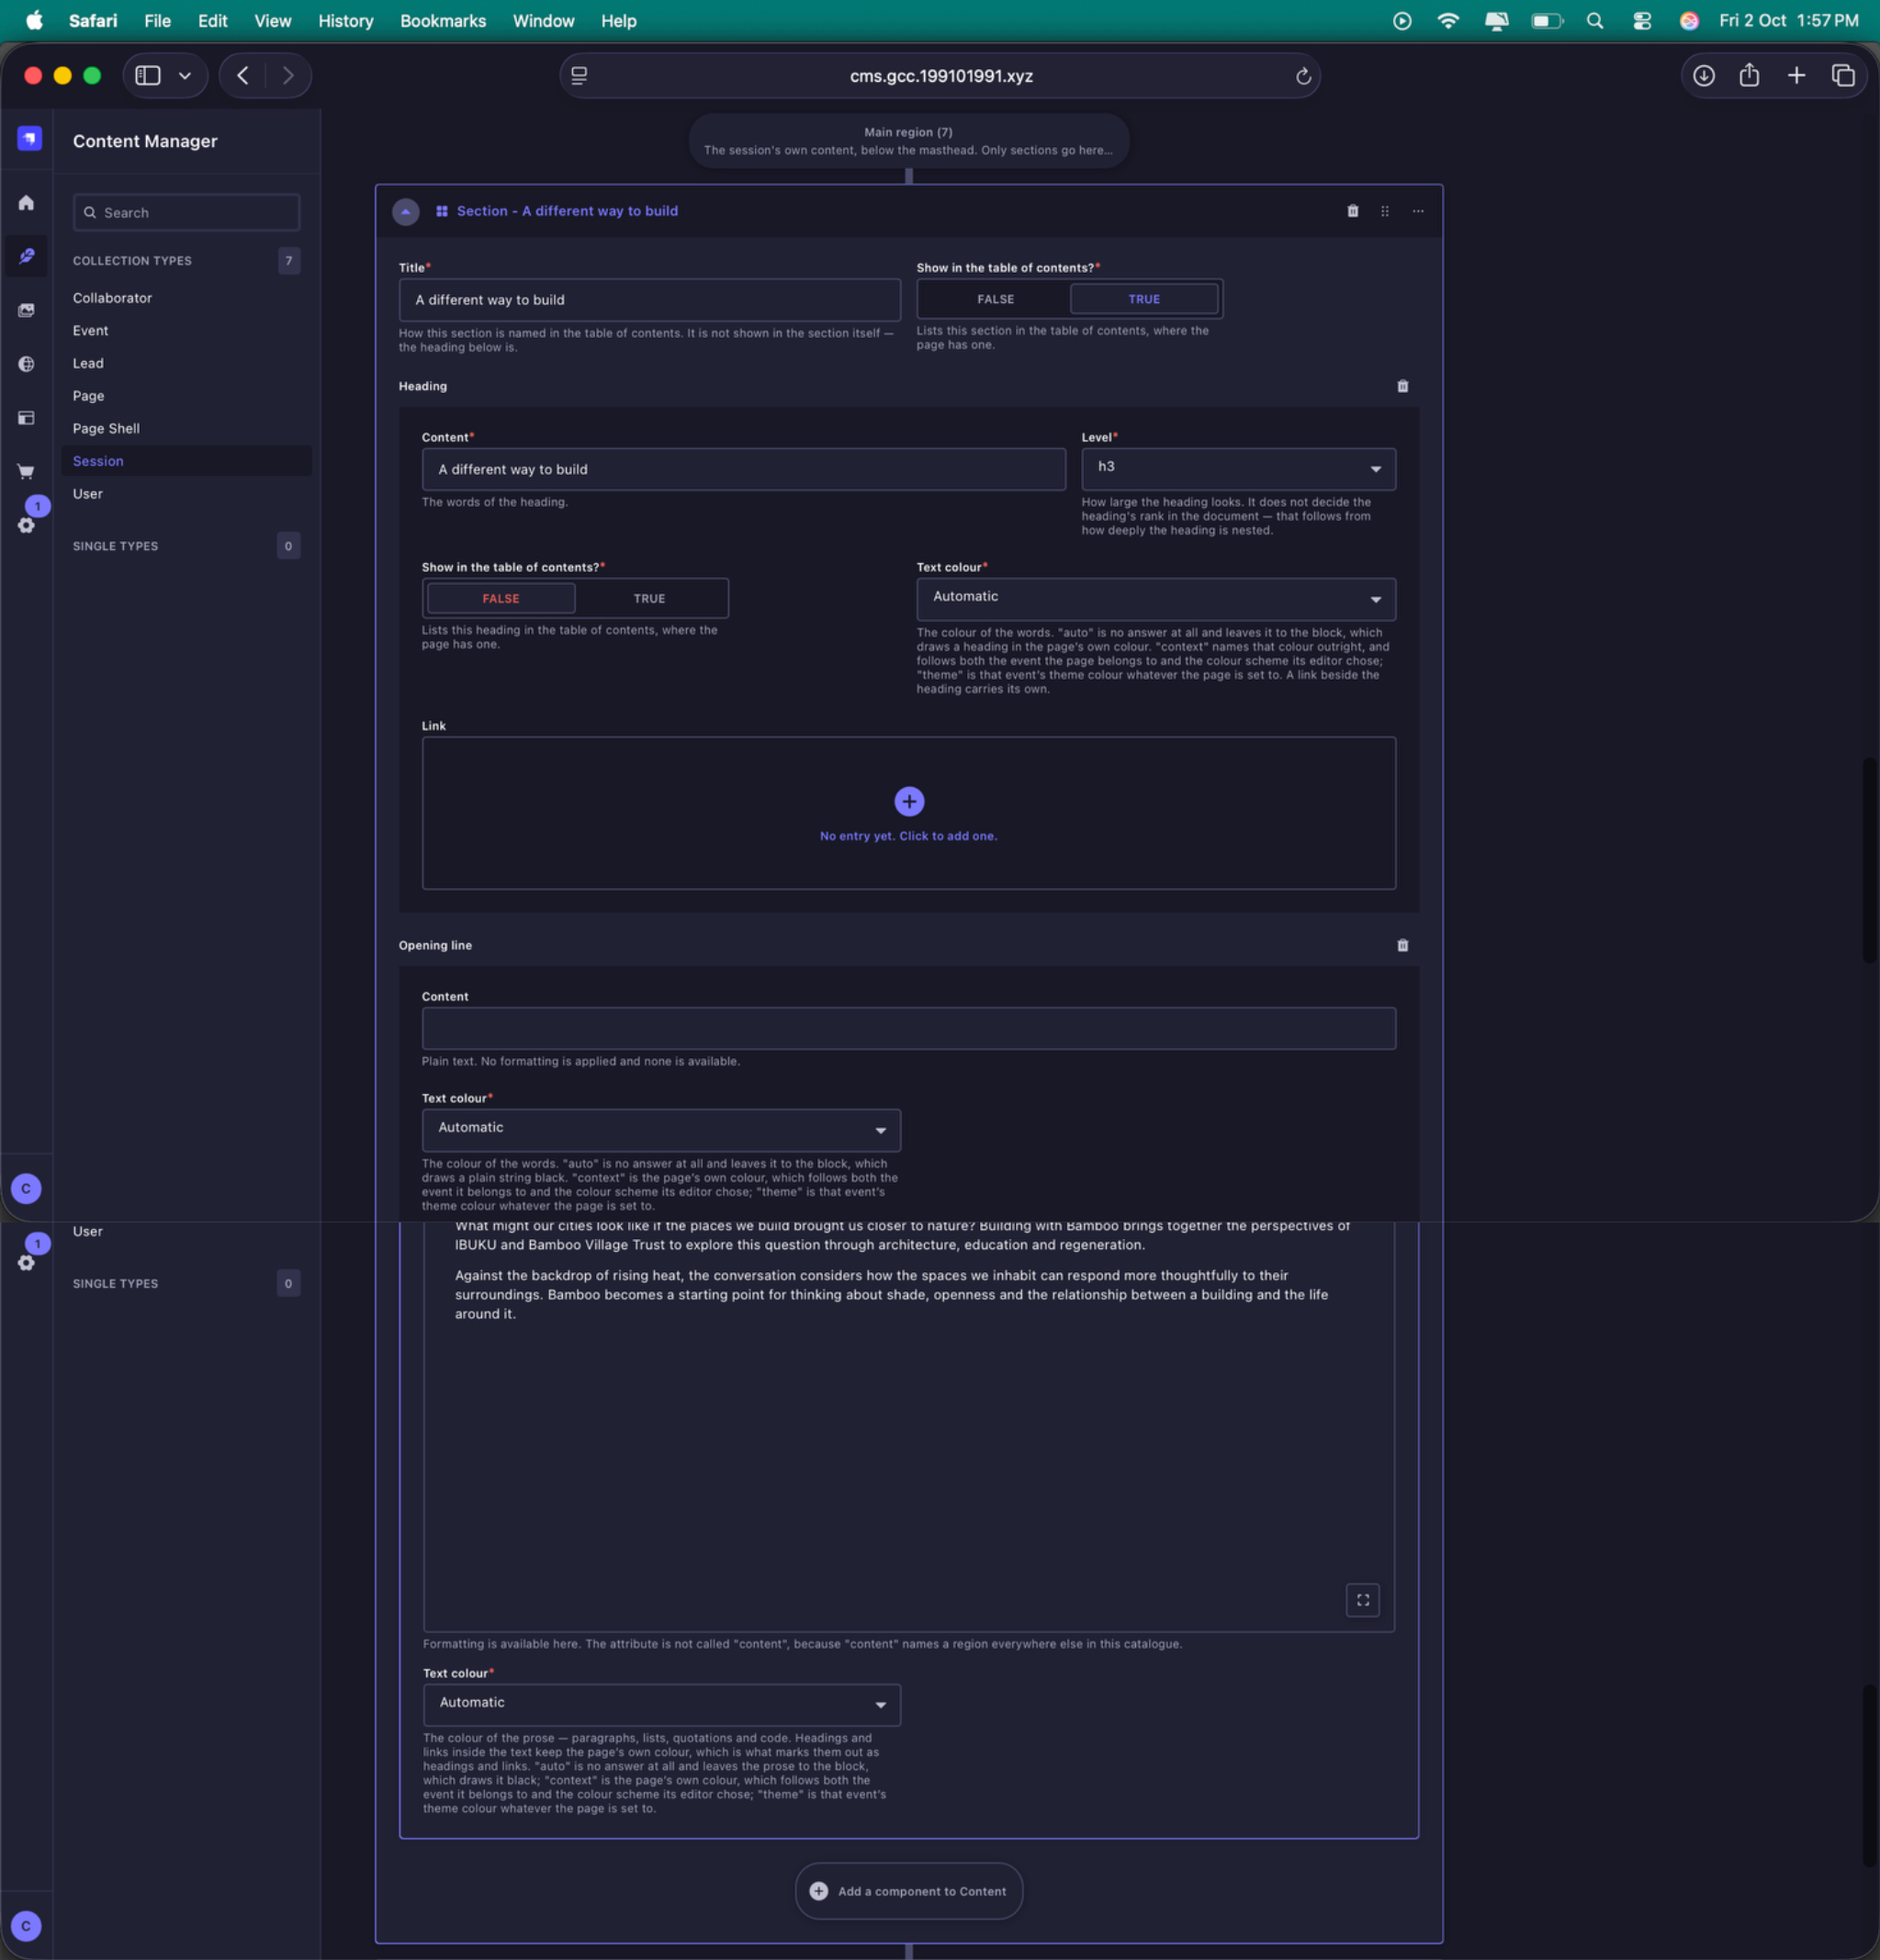The height and width of the screenshot is (1960, 1880).
Task: Click 'No entry yet. Click to add one.'
Action: click(x=908, y=836)
